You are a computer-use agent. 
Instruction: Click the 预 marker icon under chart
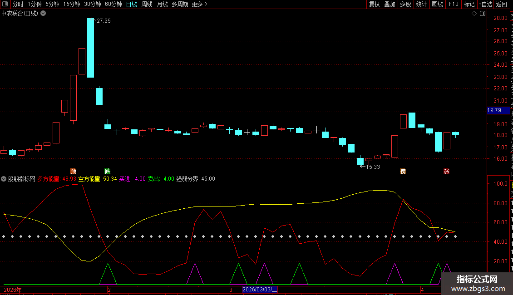[x=73, y=171]
